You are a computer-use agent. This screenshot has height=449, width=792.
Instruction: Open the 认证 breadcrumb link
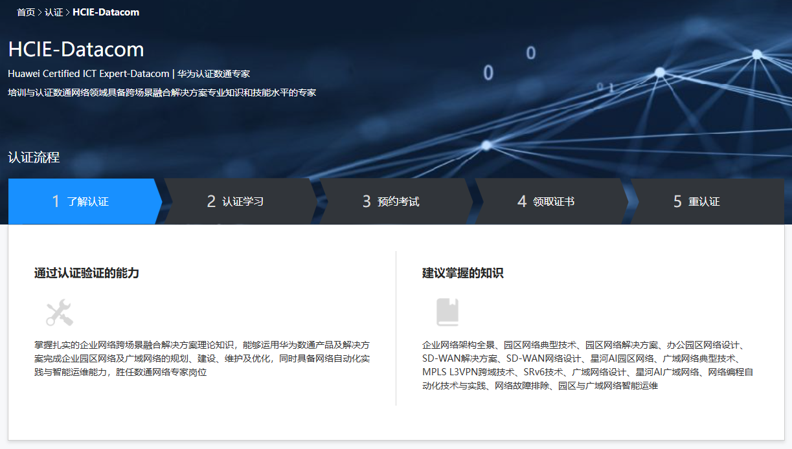tap(54, 12)
